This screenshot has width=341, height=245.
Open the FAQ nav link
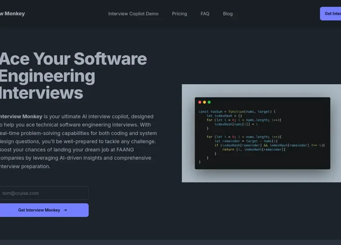pos(205,14)
